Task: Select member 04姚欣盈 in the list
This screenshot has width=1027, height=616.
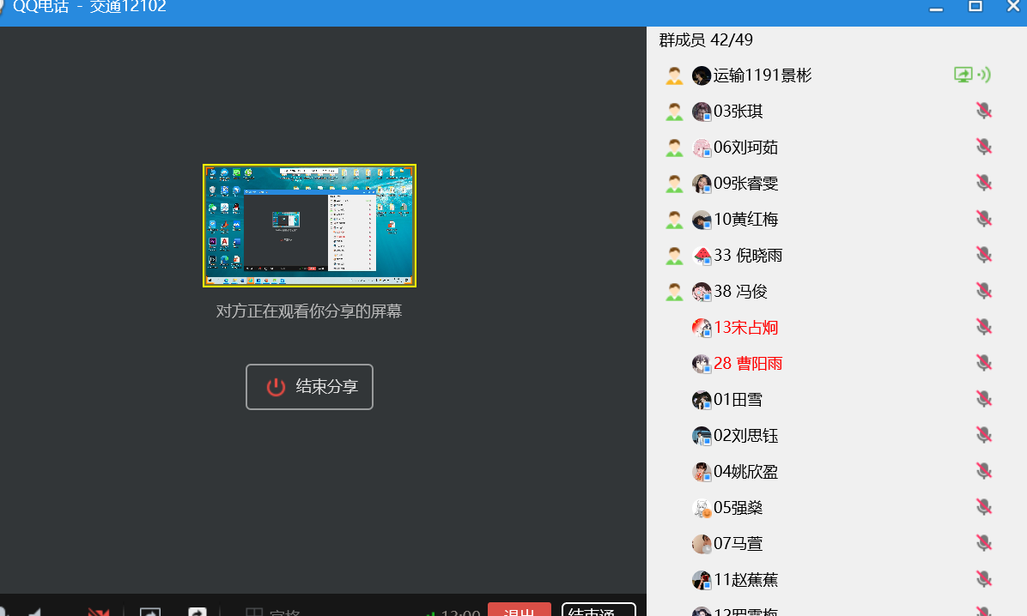Action: (745, 472)
